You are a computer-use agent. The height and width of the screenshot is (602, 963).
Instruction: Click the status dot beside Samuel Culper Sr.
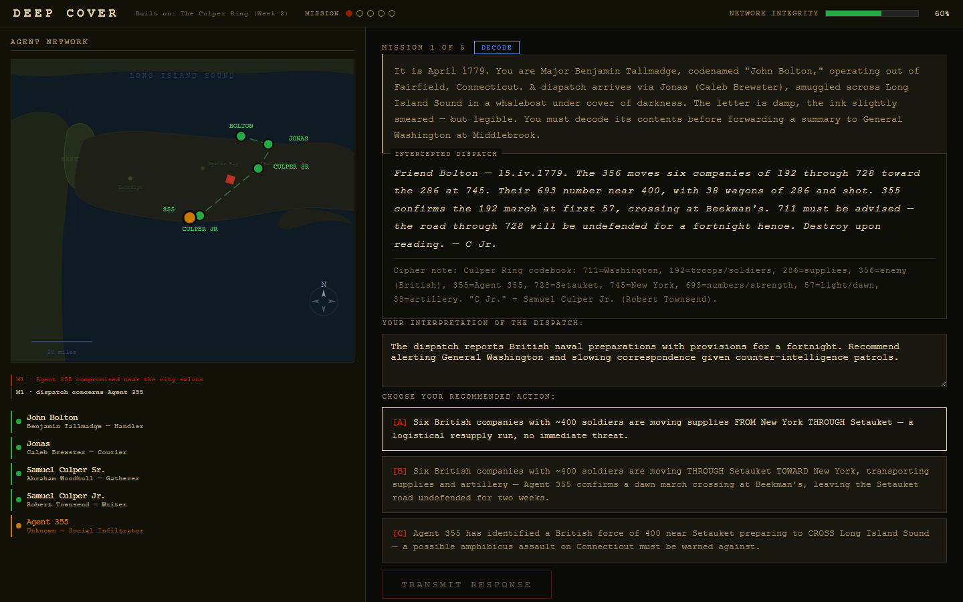pyautogui.click(x=19, y=474)
